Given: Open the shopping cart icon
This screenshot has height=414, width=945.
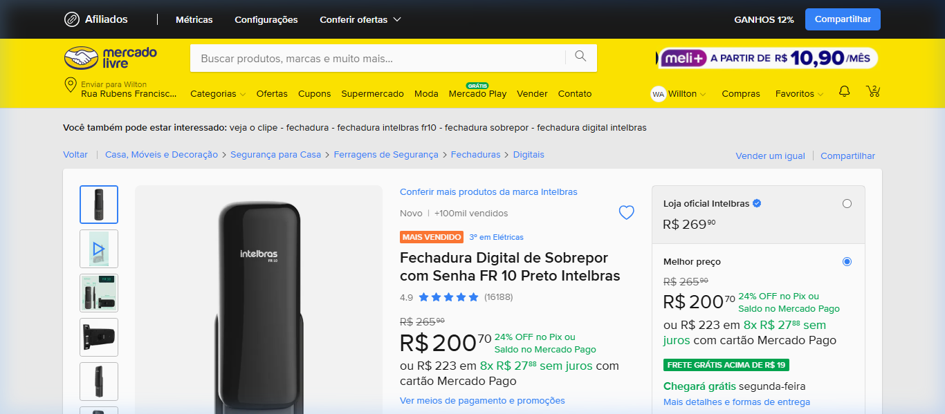Looking at the screenshot, I should 873,91.
